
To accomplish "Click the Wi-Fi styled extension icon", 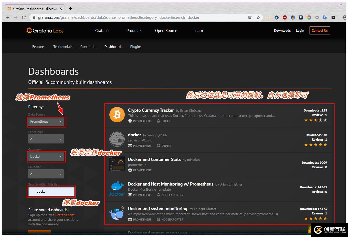I will (x=301, y=17).
